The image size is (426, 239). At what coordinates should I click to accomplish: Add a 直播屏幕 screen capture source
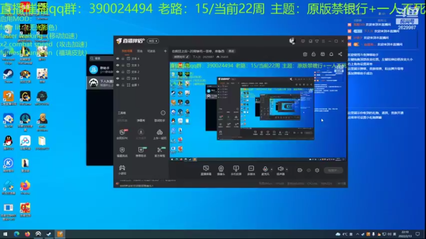206,170
